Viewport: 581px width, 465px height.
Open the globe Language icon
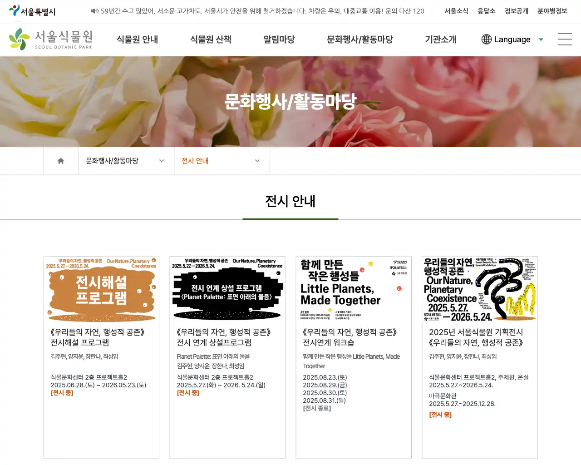pos(486,40)
